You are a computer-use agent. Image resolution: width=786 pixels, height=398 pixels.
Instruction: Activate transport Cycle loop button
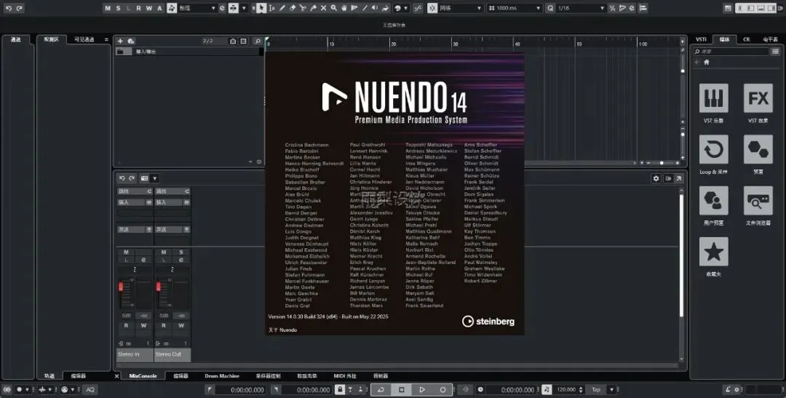point(381,389)
